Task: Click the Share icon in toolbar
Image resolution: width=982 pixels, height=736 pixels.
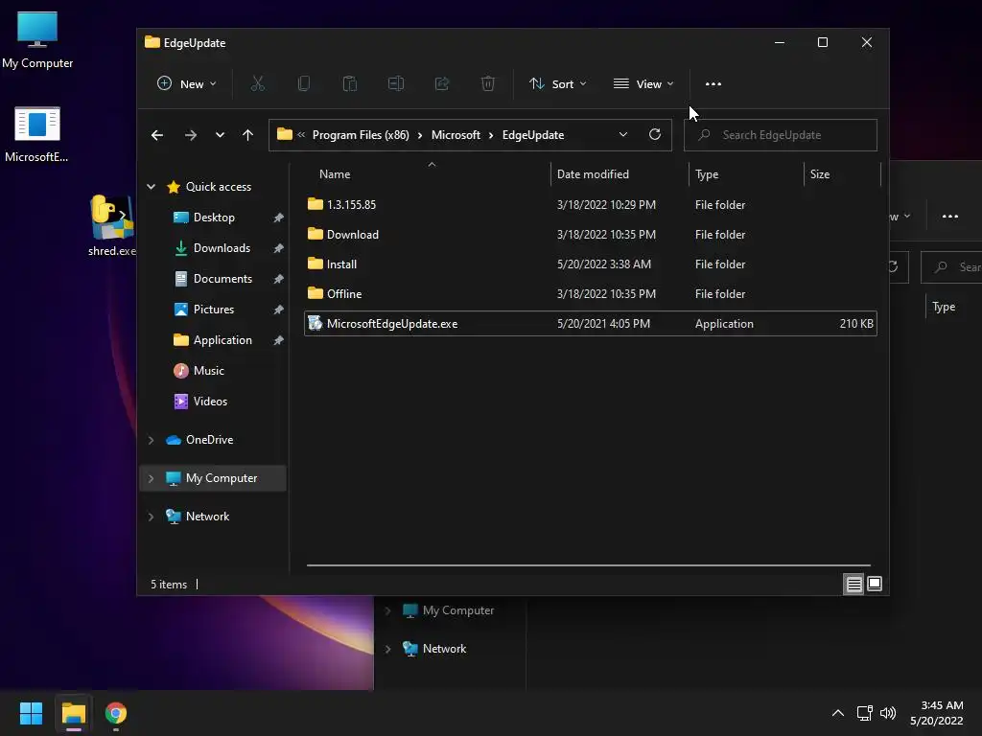Action: tap(442, 84)
